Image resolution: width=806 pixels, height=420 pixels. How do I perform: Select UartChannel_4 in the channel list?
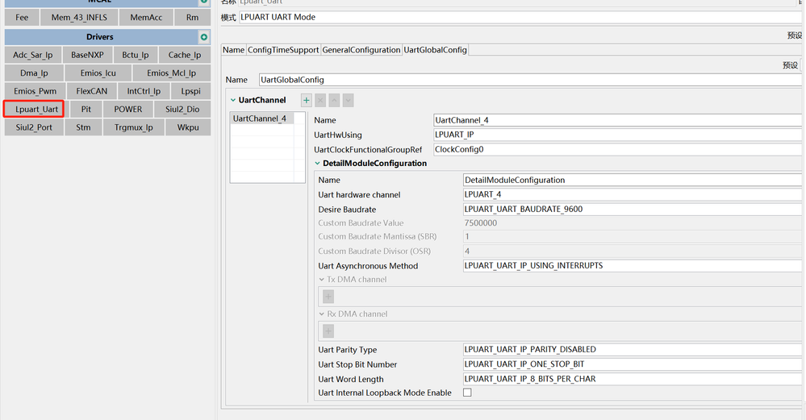(x=260, y=119)
